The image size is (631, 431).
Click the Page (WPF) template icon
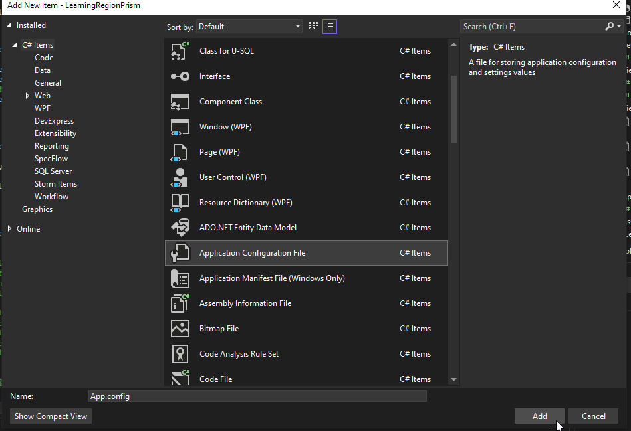point(180,152)
